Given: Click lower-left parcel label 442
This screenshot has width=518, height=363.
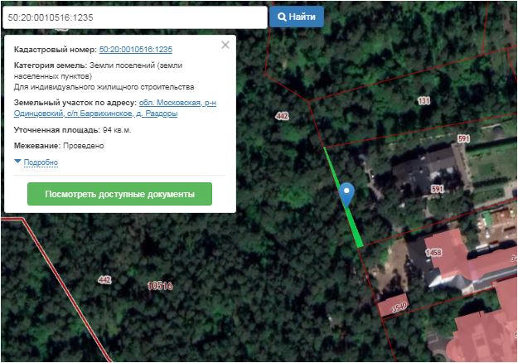Looking at the screenshot, I should click(x=104, y=280).
